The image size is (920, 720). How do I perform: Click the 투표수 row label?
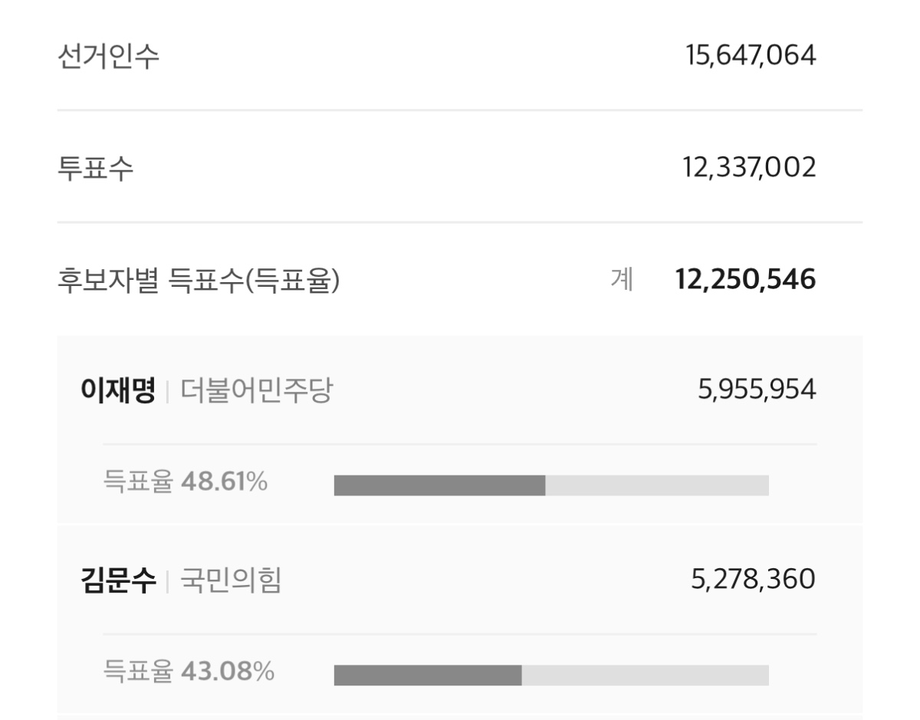[95, 168]
